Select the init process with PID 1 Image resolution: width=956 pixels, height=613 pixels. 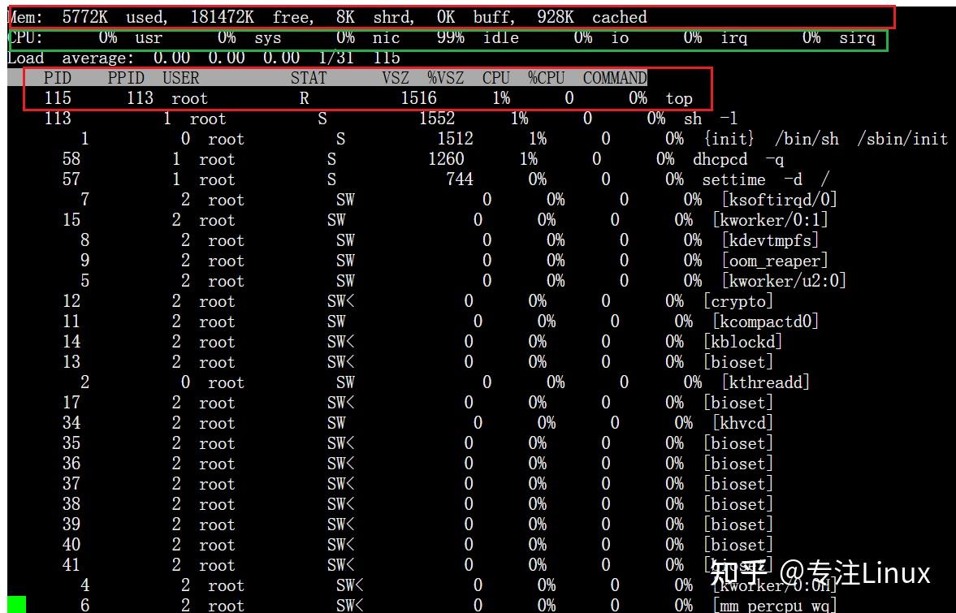pos(357,139)
